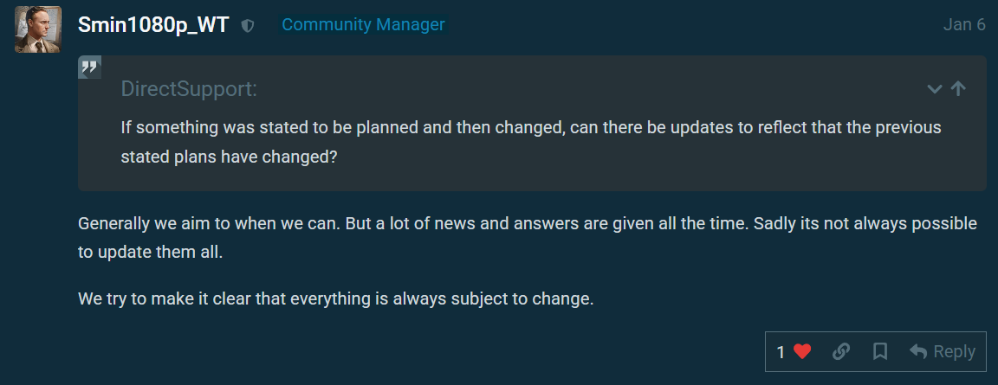Click the quoted text starting 'If something was stated'
This screenshot has width=998, height=385.
530,127
